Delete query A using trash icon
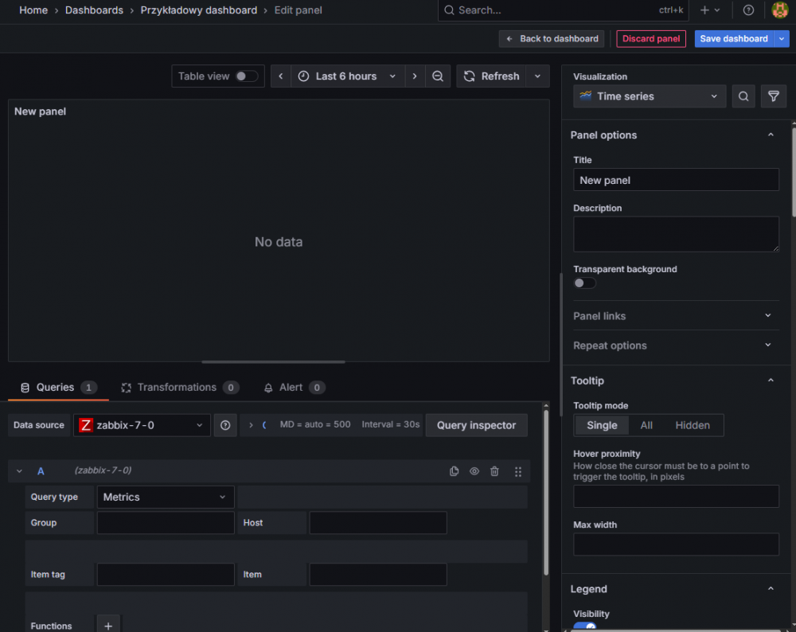 pyautogui.click(x=494, y=471)
